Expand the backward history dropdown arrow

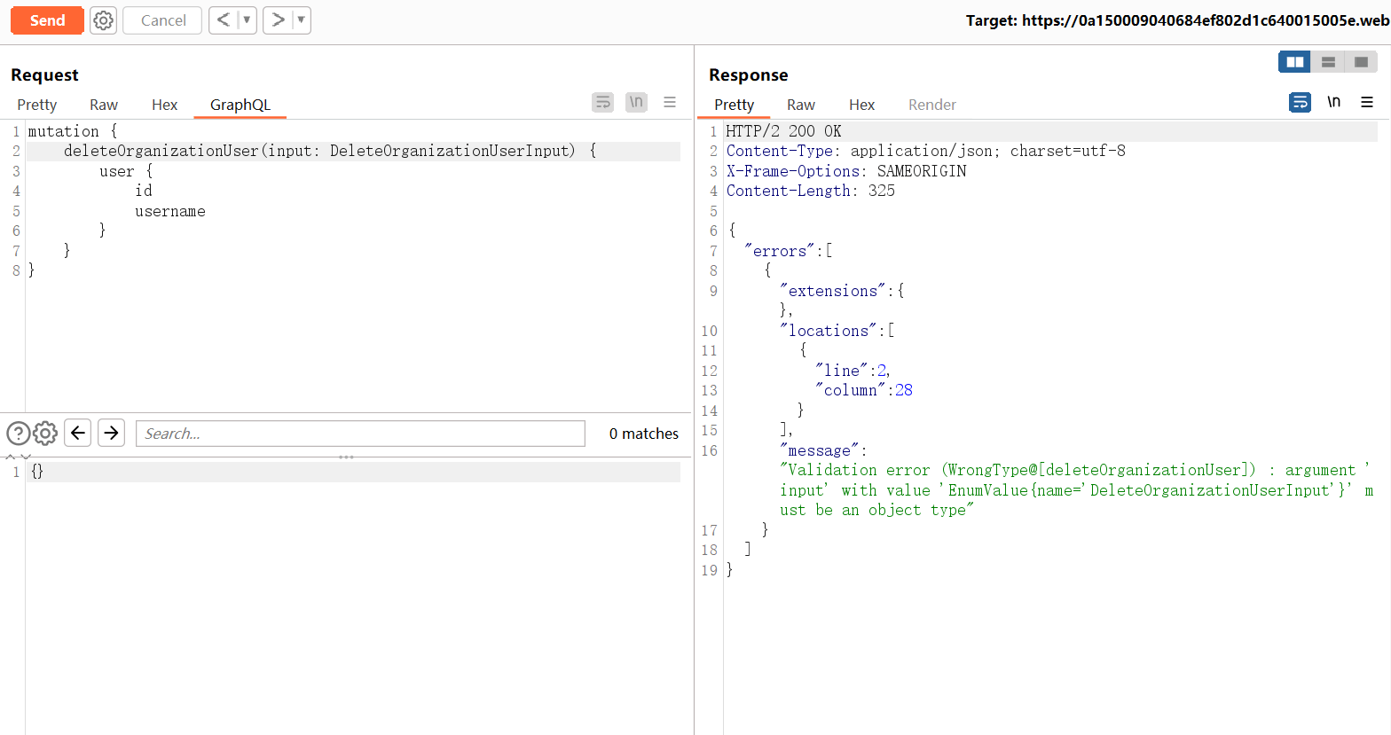247,20
